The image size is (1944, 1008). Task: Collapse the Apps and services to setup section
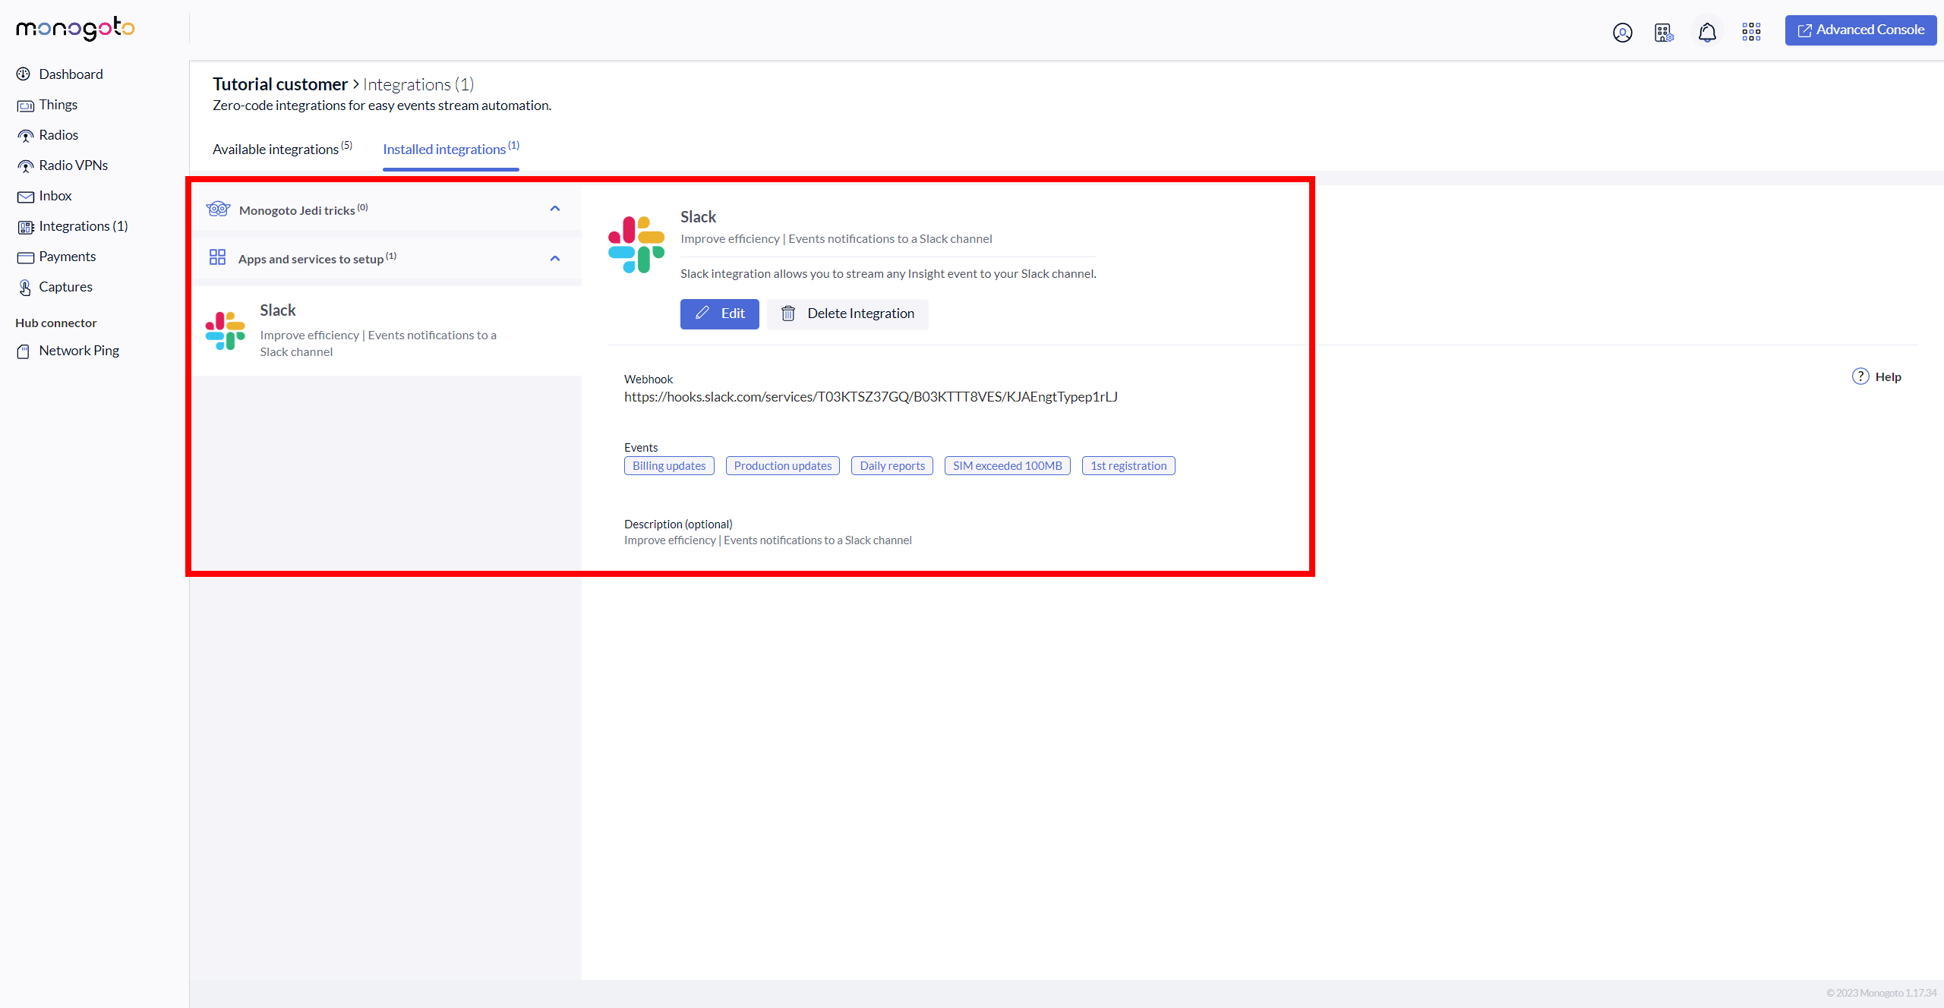[554, 258]
